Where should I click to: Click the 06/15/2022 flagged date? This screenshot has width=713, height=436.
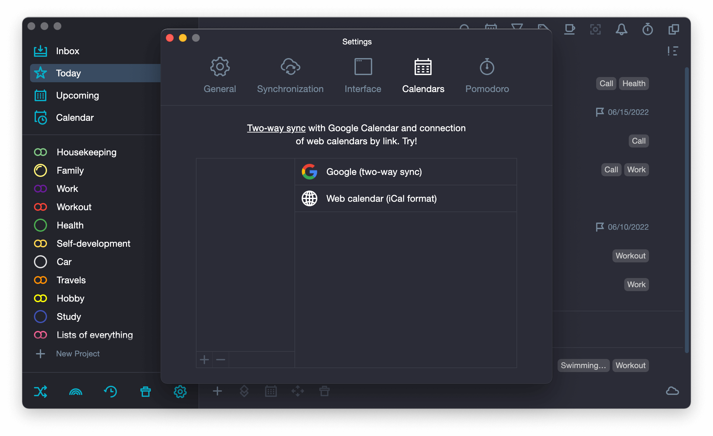(622, 112)
